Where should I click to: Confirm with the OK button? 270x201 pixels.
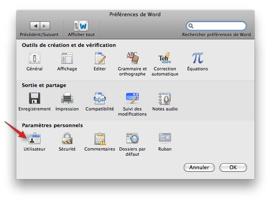tap(233, 168)
